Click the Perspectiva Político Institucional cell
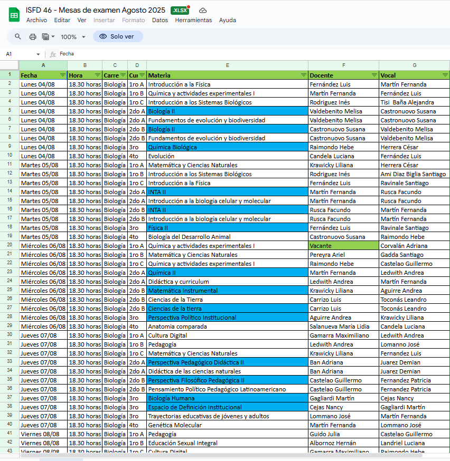Screen dimensions: 450x461 (x=228, y=318)
